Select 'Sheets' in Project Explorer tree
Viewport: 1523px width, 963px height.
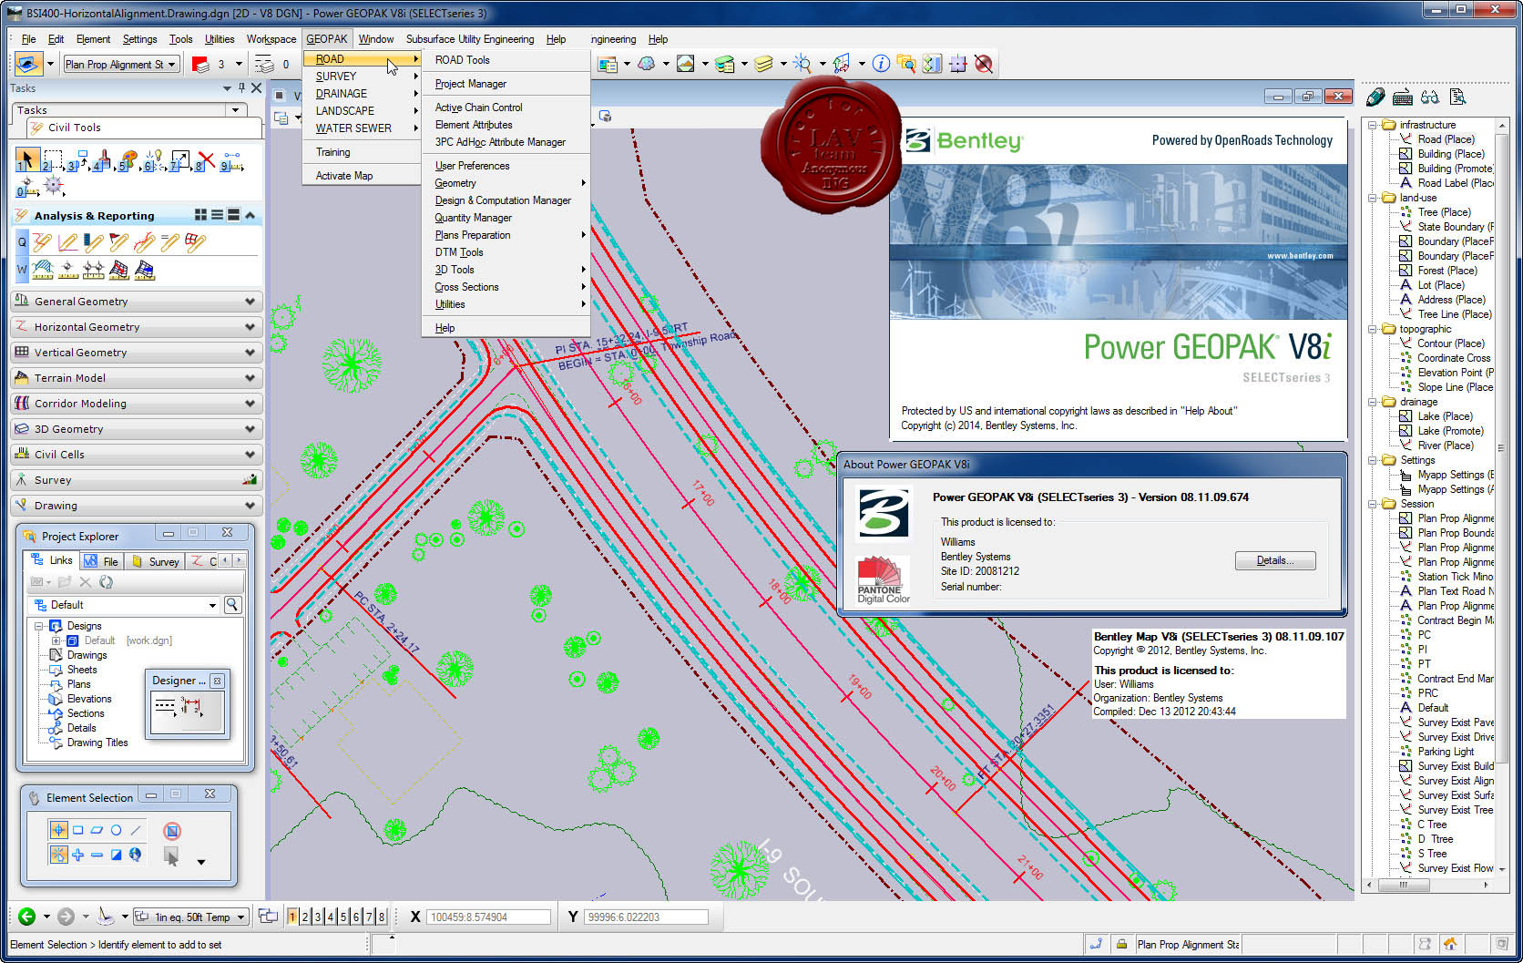coord(82,670)
